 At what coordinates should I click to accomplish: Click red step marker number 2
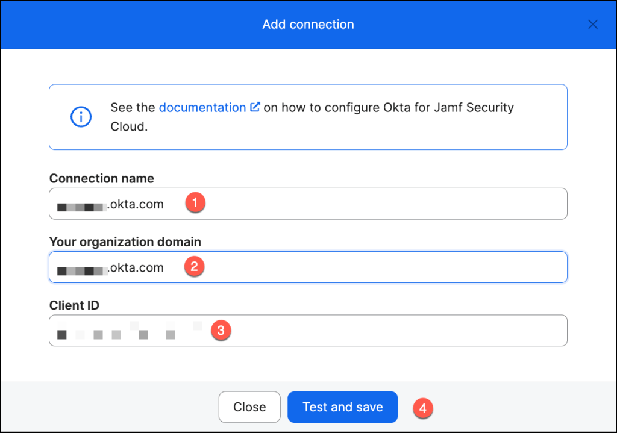click(x=194, y=266)
